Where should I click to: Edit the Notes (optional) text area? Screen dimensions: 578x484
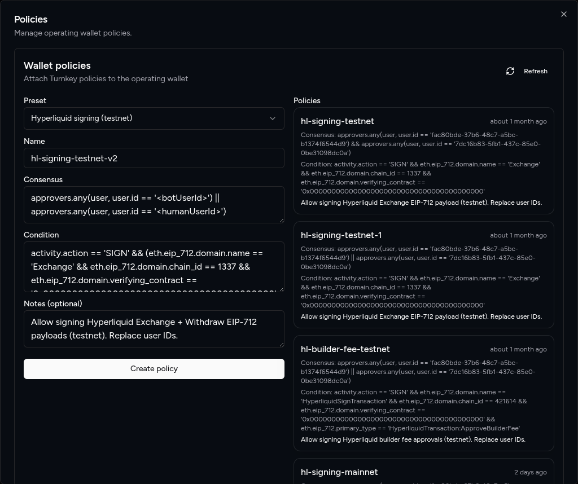(x=154, y=328)
